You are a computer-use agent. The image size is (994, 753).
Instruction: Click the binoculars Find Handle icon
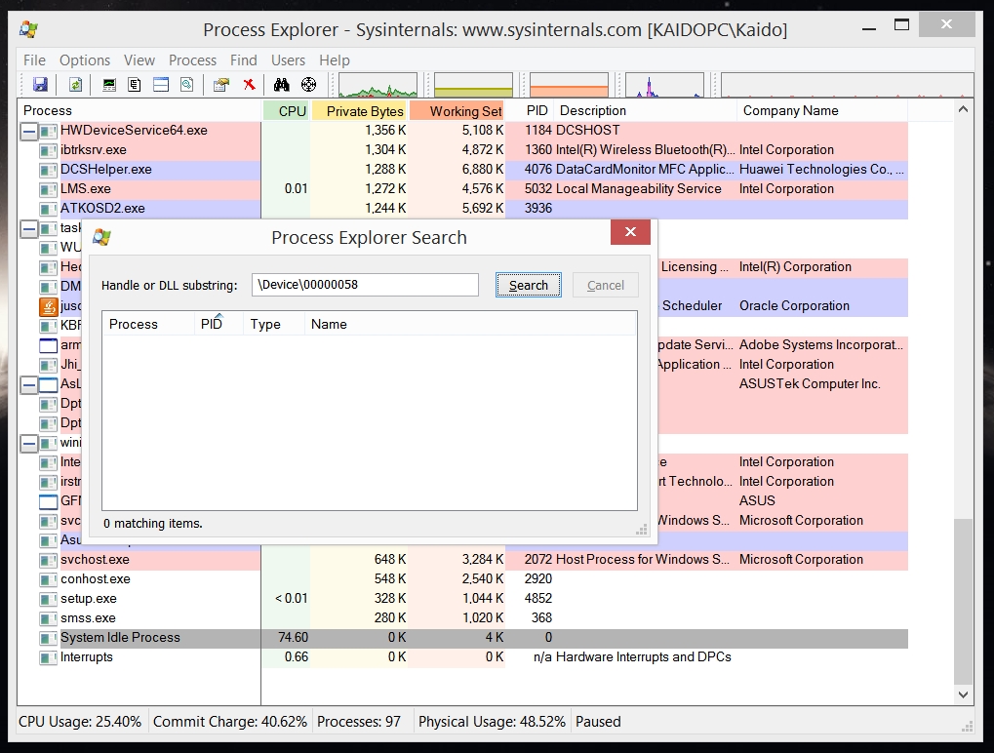[x=282, y=84]
